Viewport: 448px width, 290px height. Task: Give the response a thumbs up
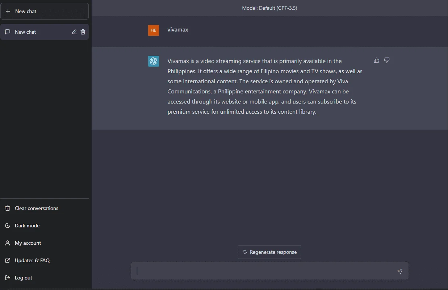pyautogui.click(x=377, y=60)
